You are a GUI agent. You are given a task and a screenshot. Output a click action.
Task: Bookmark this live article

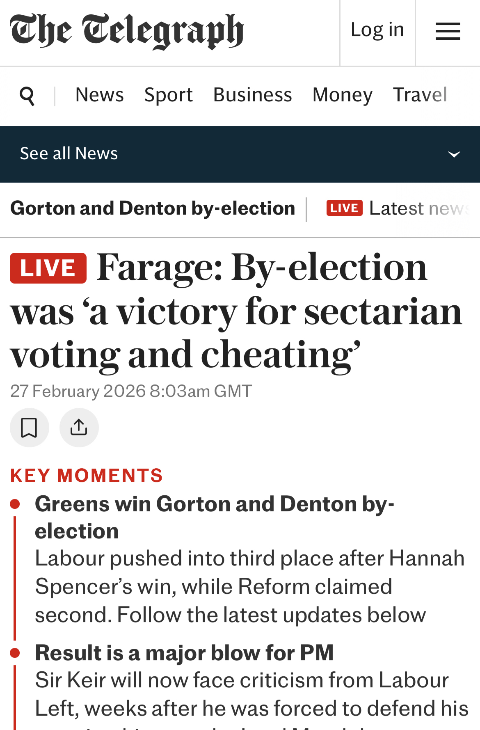coord(30,428)
